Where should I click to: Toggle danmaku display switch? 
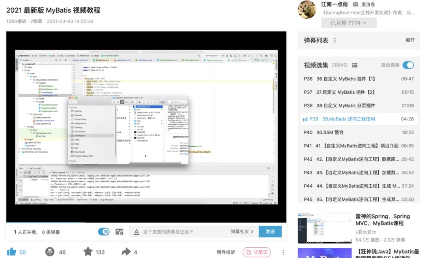(x=104, y=232)
